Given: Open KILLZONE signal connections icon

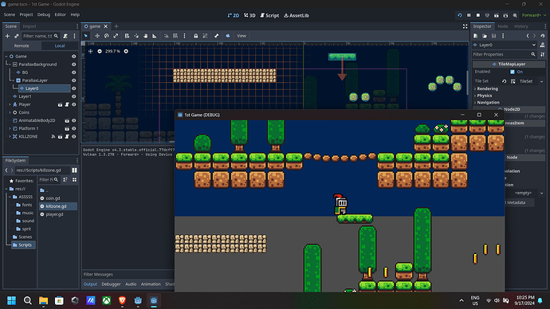Looking at the screenshot, I should point(53,137).
